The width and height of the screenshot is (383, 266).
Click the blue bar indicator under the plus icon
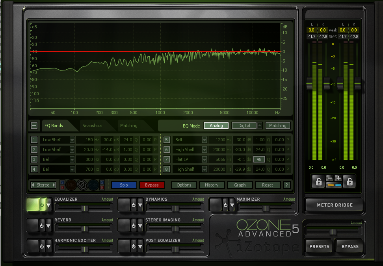click(338, 185)
